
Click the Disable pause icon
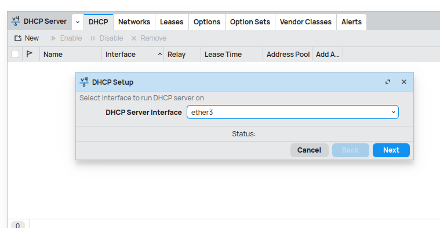[x=93, y=38]
